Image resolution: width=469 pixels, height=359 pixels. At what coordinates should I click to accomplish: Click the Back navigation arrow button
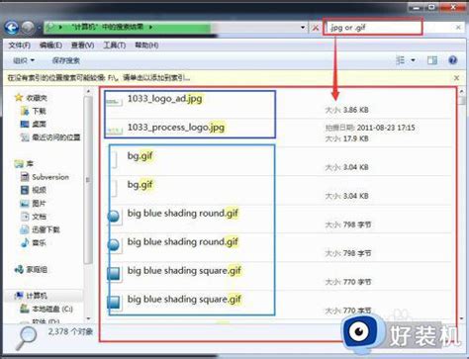[x=12, y=28]
